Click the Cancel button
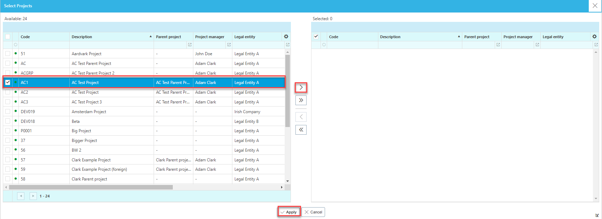 coord(313,212)
